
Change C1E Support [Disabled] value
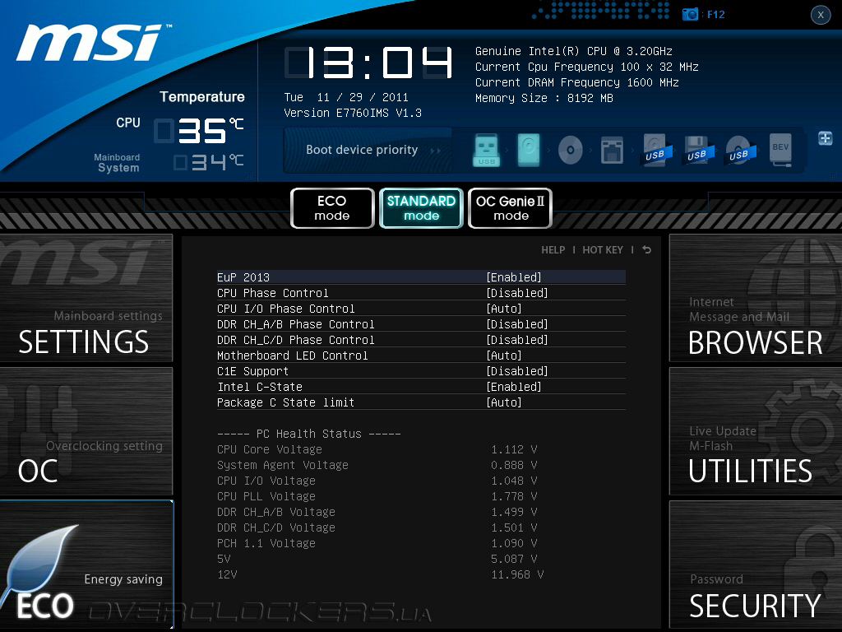coord(517,371)
